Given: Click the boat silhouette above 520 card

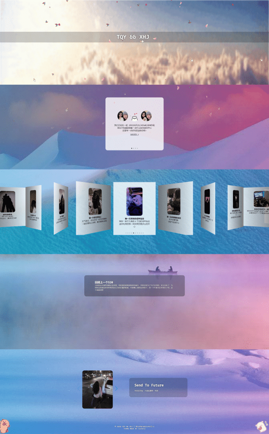Looking at the screenshot, I should click(163, 270).
